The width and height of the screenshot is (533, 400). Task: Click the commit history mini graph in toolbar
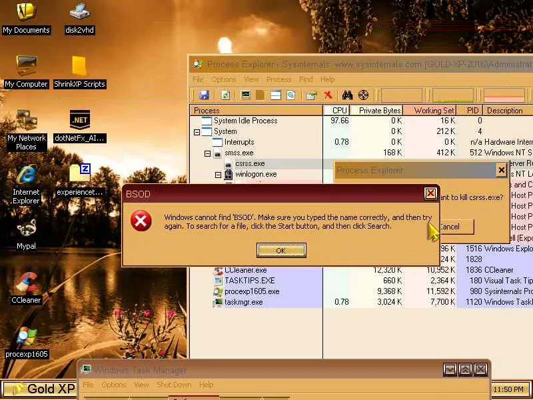tap(452, 95)
